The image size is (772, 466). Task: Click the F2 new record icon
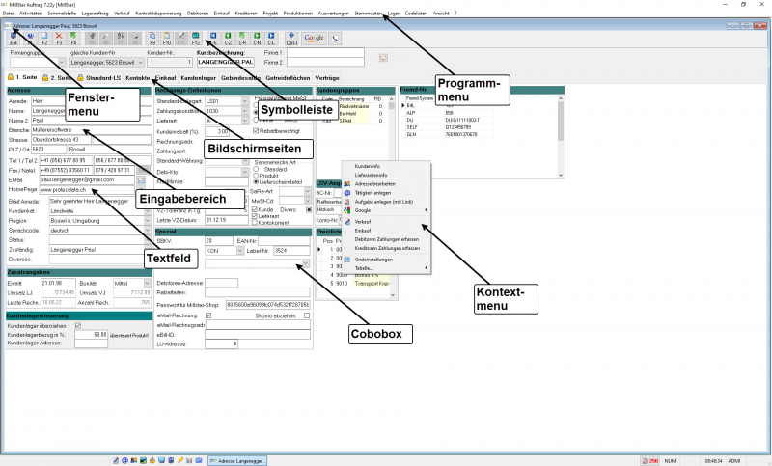tap(44, 39)
